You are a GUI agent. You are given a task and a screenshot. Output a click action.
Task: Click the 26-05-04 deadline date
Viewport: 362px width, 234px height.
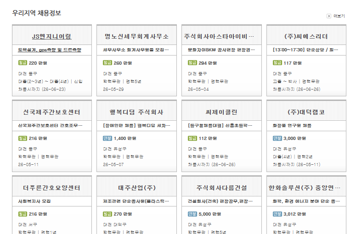pos(198,89)
